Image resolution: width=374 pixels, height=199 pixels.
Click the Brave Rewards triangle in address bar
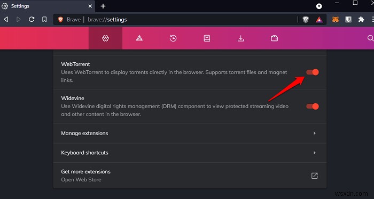(x=319, y=20)
